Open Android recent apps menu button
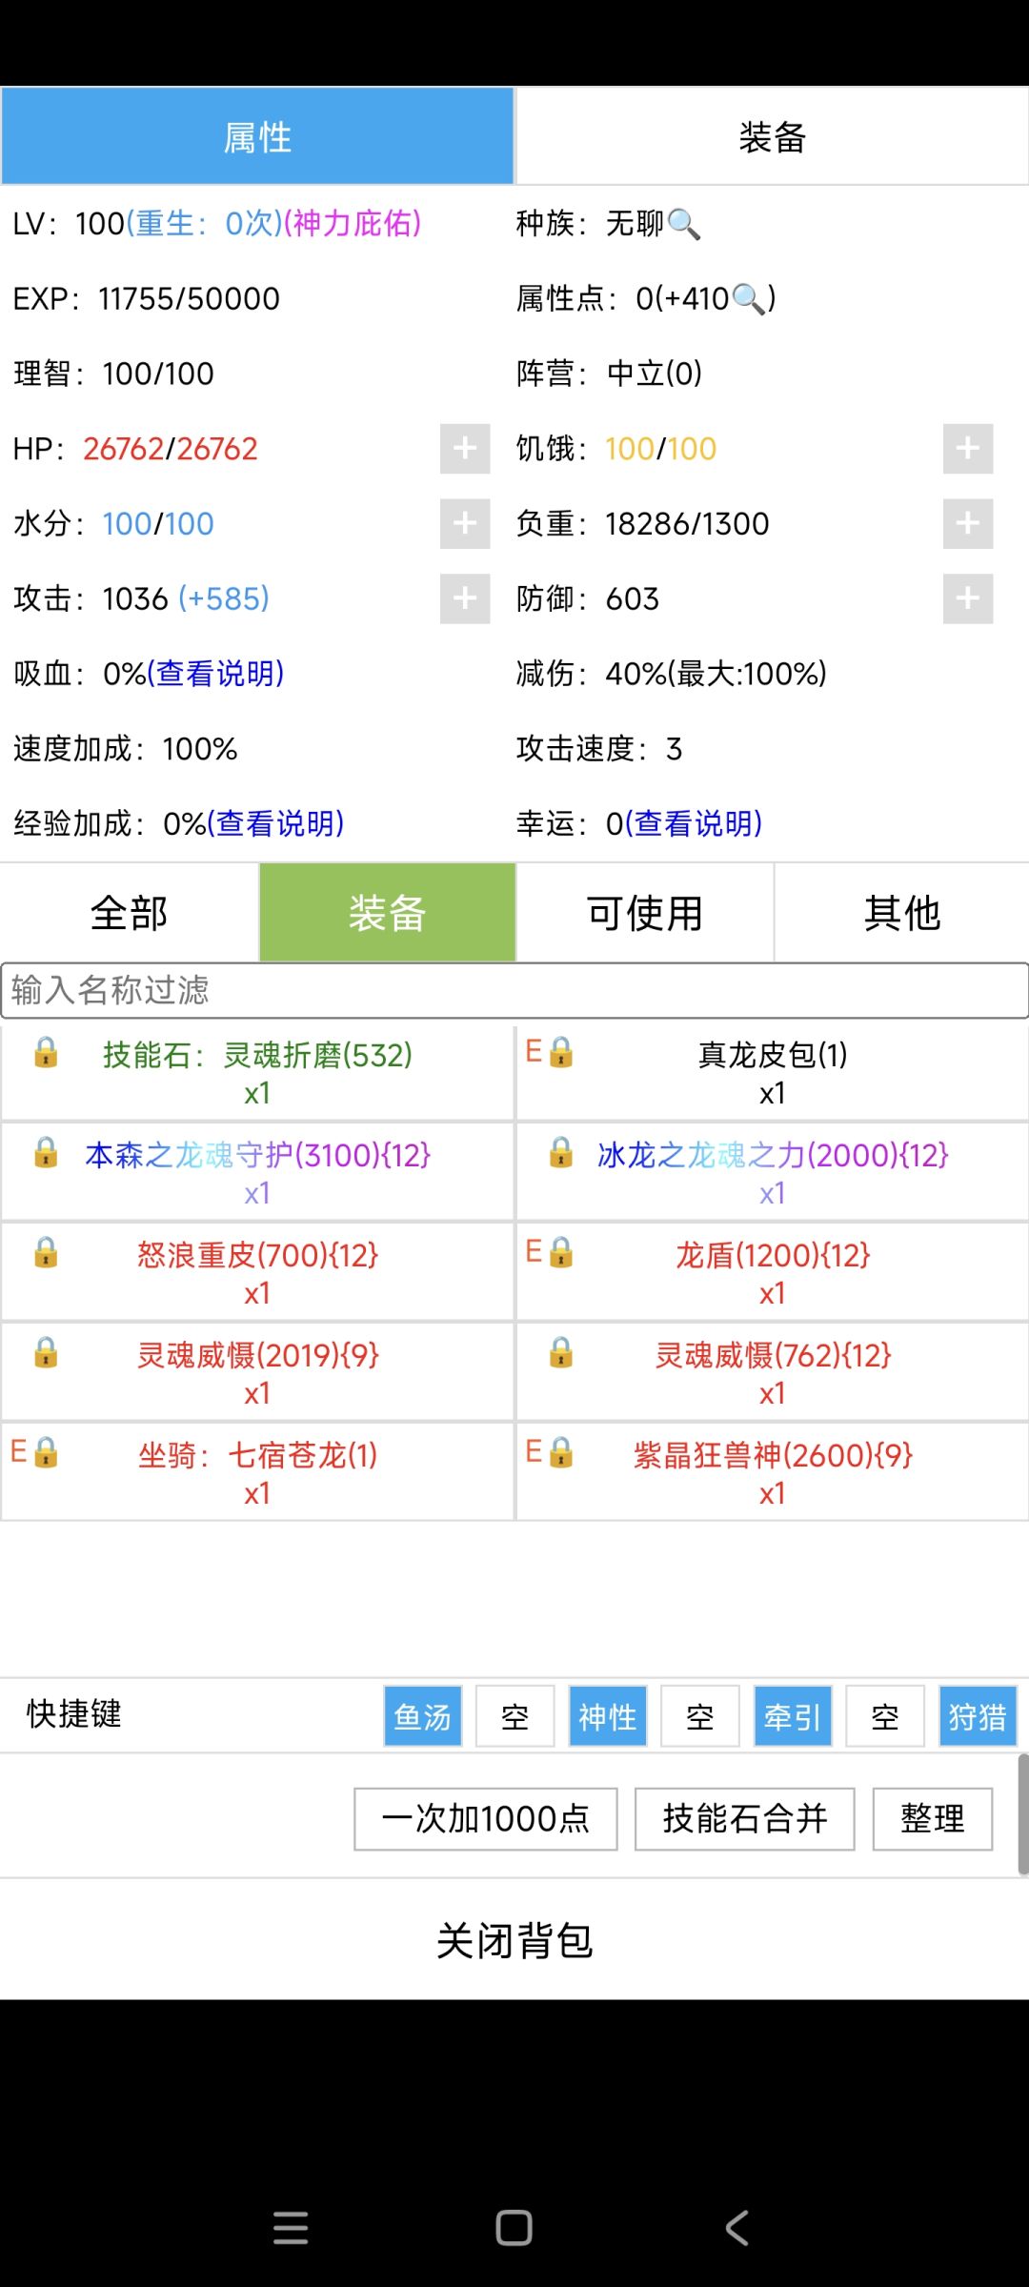Screen dimensions: 1029x2287 click(291, 2228)
